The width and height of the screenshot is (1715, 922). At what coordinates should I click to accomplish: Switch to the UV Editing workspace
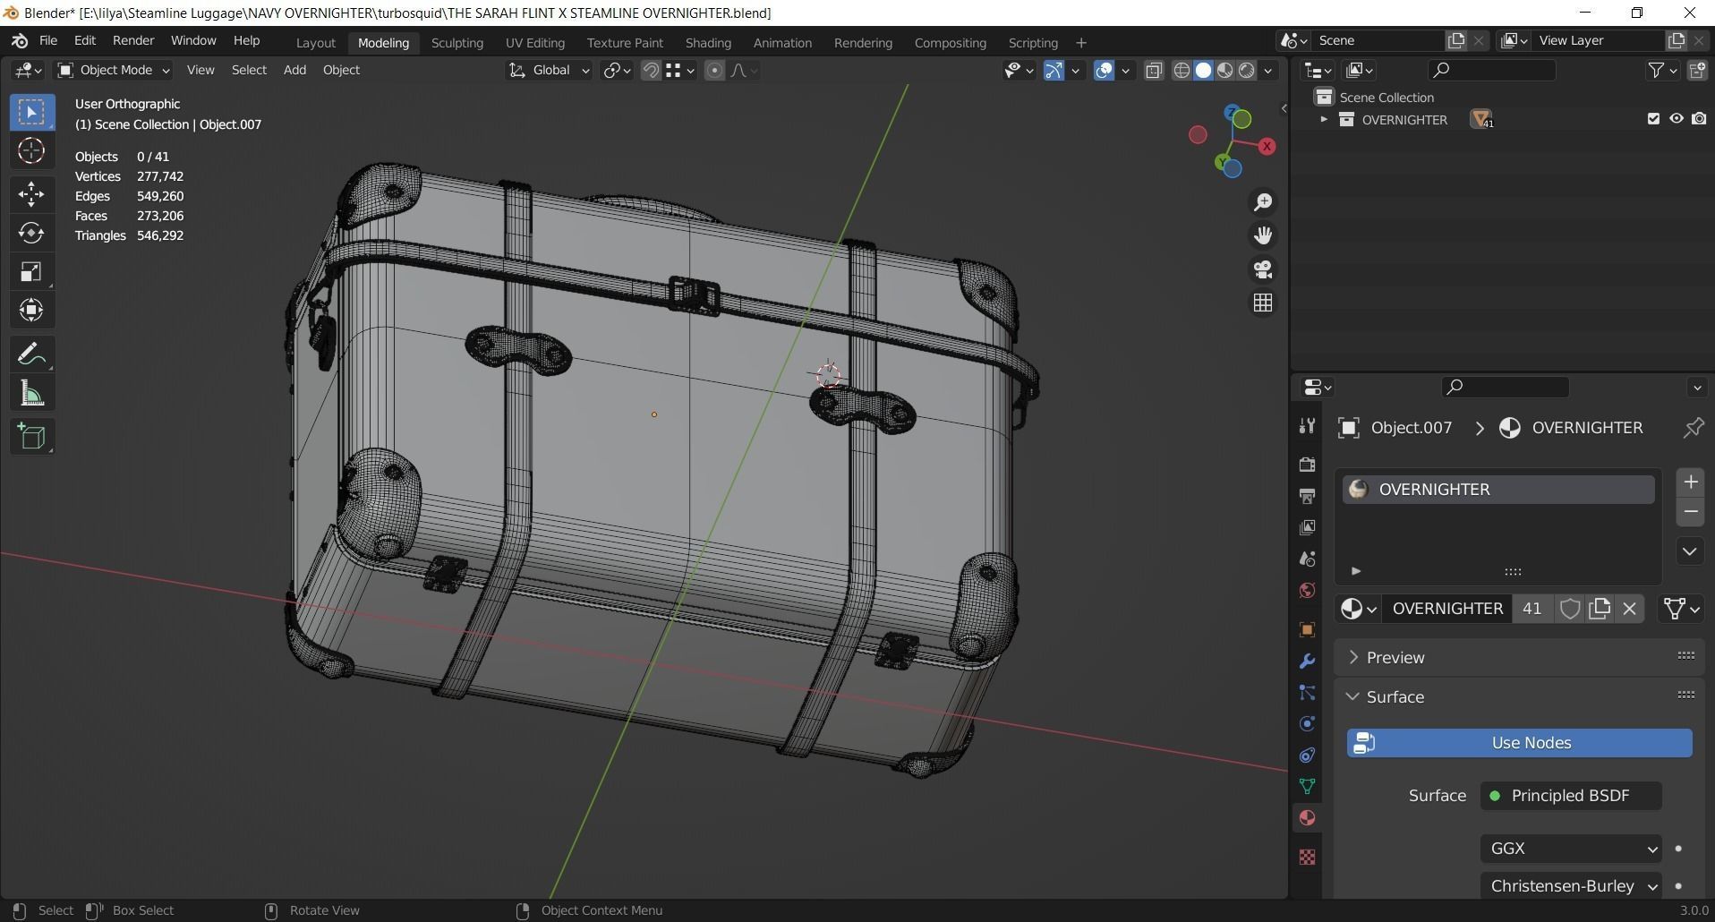coord(534,43)
